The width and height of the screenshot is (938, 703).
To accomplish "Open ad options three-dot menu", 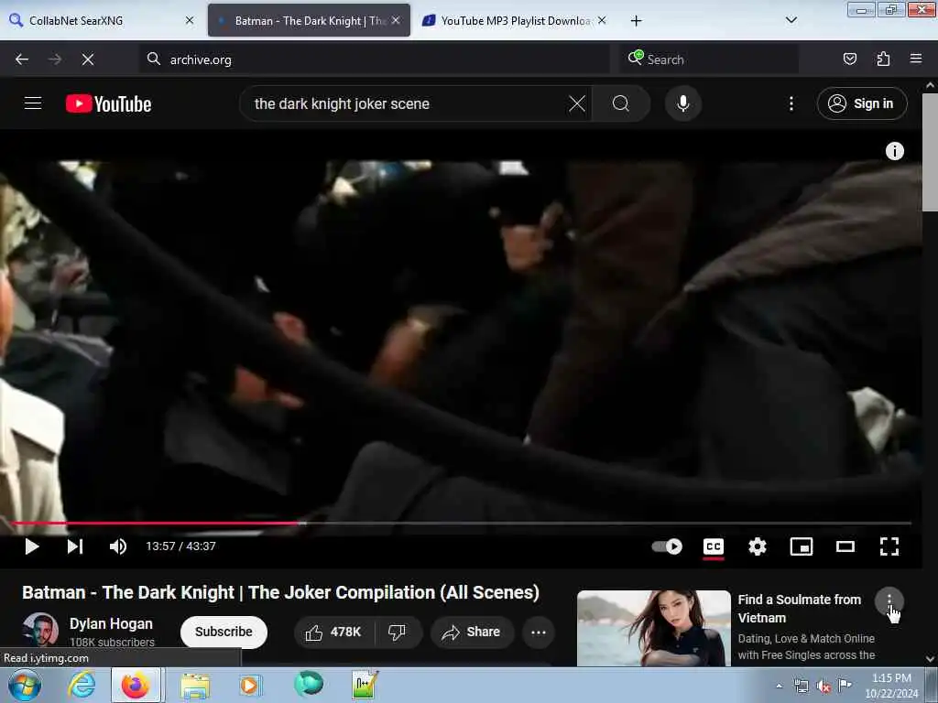I will tap(889, 600).
